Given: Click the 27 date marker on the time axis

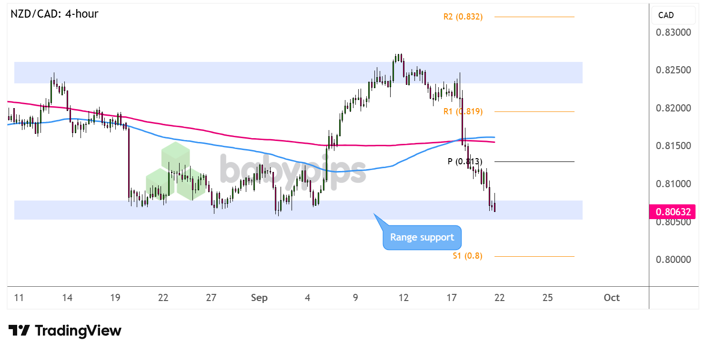Looking at the screenshot, I should coord(211,298).
